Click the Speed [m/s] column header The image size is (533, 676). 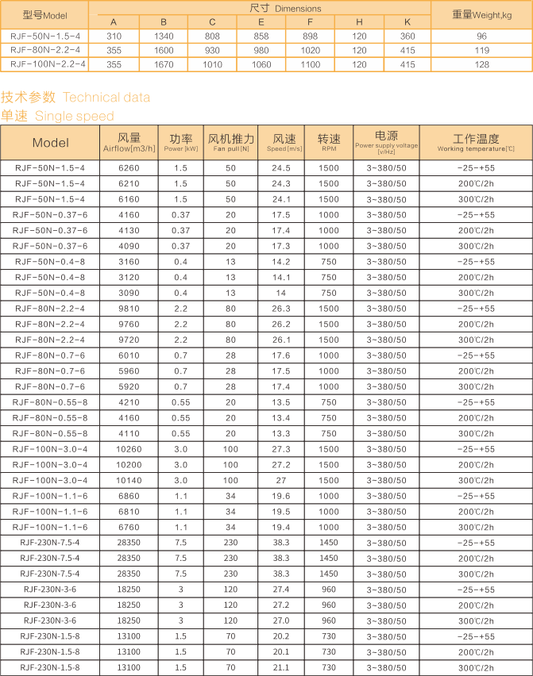(x=284, y=143)
